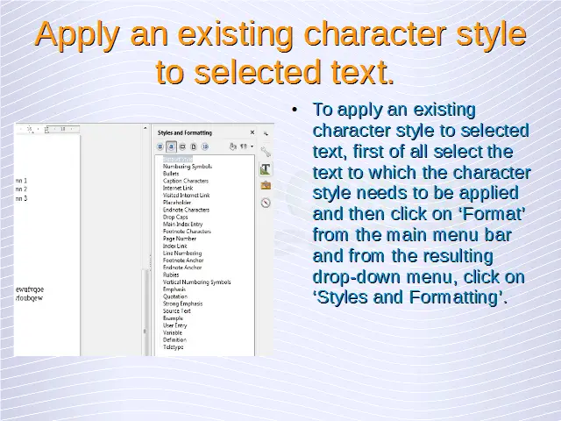Choose the List Styles icon
Image resolution: width=561 pixels, height=421 pixels.
click(204, 146)
